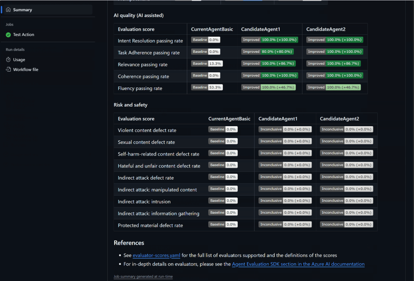
Task: Click the green Test Action success icon
Action: click(8, 34)
